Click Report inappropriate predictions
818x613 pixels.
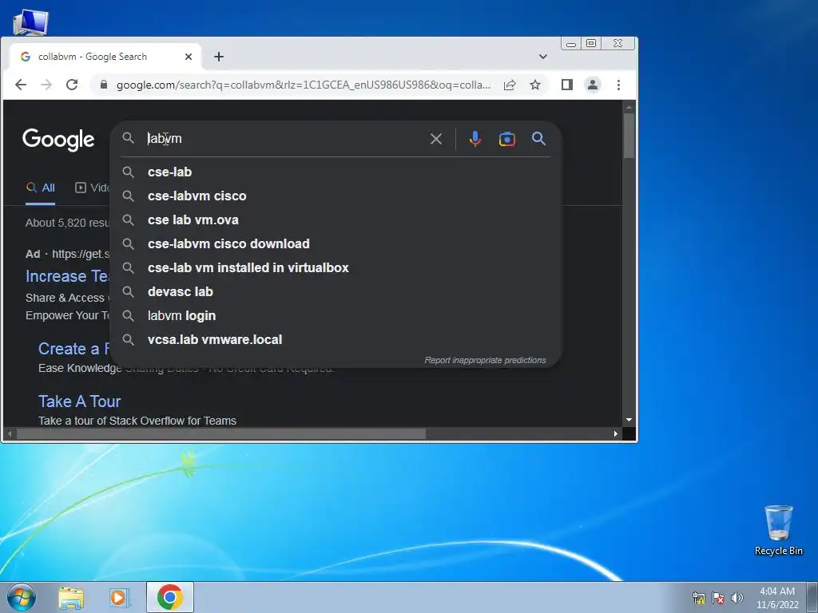point(485,360)
